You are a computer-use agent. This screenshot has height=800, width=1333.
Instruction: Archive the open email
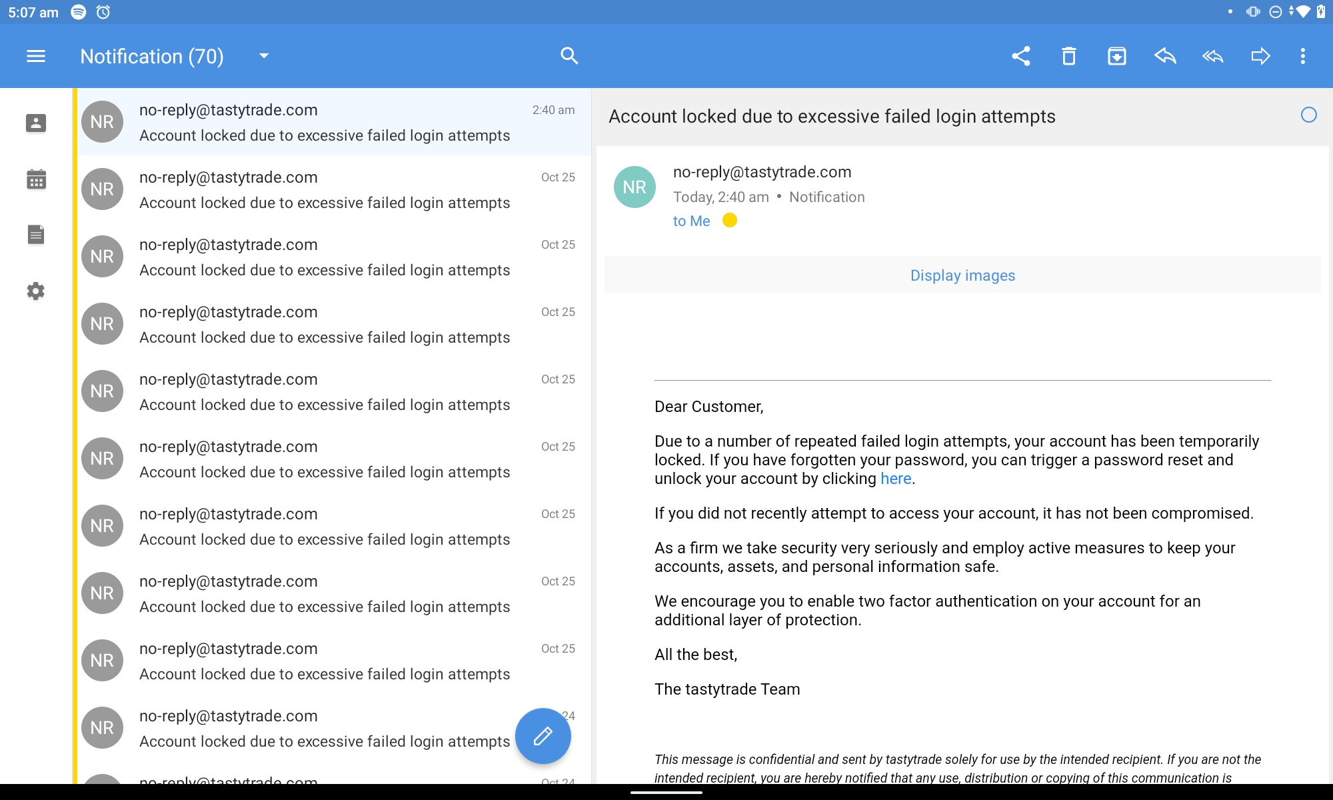[1117, 56]
